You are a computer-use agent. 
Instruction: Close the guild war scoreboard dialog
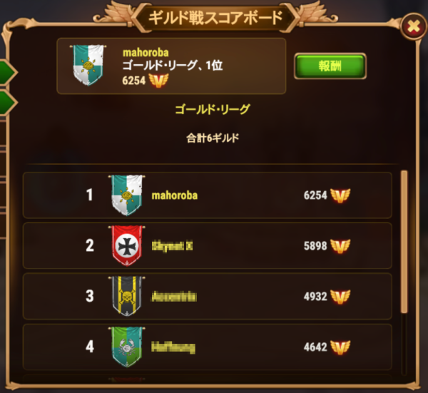point(414,26)
